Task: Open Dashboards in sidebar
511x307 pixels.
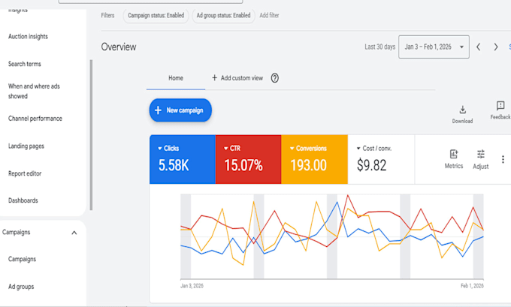Action: click(23, 200)
